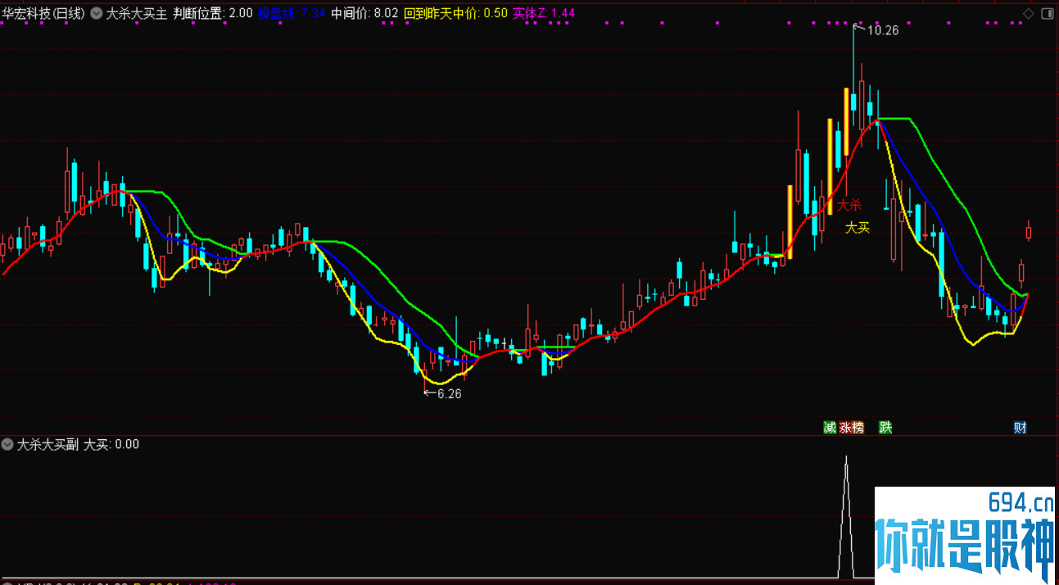Screen dimensions: 1059x585
Task: Select the blue 操盘线 7.34 value
Action: coord(292,13)
